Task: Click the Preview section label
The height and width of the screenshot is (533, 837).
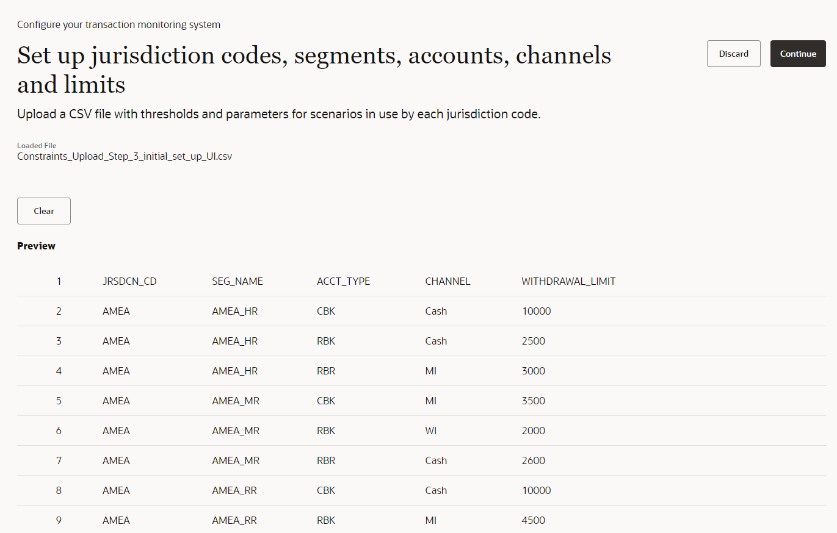Action: 36,246
